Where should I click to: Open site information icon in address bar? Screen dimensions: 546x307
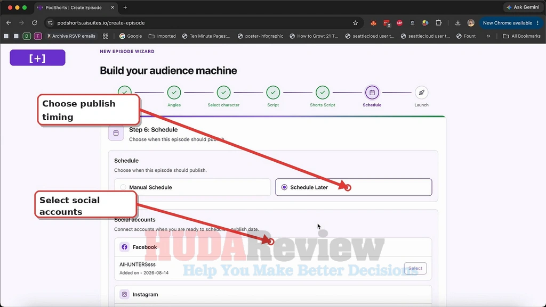click(x=50, y=23)
